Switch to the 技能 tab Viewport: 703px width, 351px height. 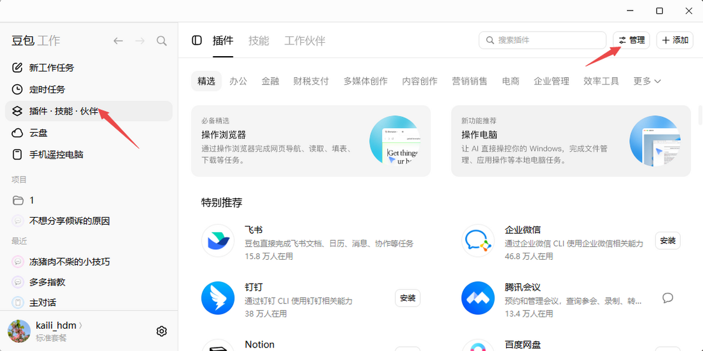click(x=259, y=40)
